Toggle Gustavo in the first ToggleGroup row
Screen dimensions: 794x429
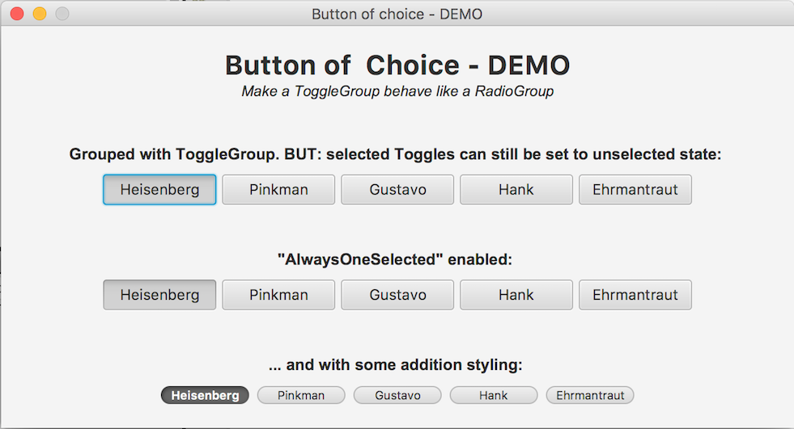[x=397, y=190]
